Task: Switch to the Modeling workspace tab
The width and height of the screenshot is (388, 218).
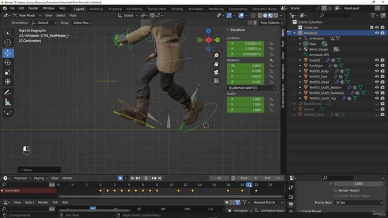Action: click(96, 9)
